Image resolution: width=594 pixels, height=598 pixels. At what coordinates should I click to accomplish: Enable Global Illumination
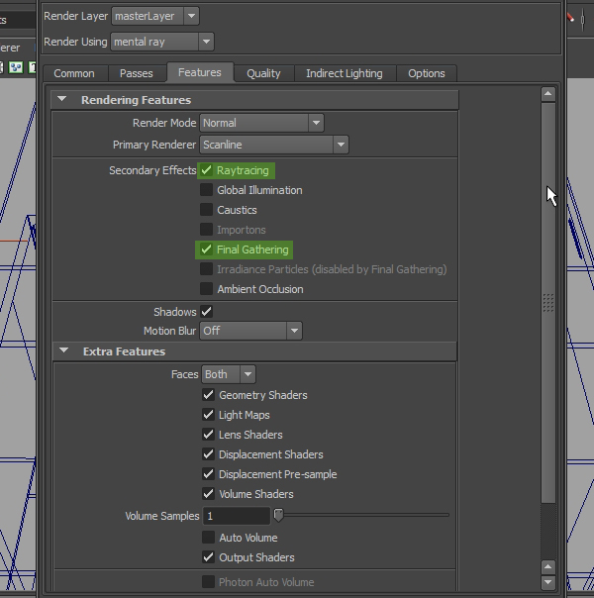coord(206,189)
